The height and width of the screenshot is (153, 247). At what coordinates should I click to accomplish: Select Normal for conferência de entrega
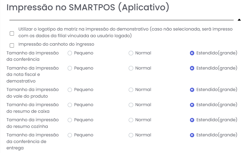131,135
